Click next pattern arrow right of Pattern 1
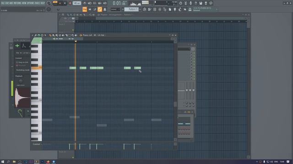 pyautogui.click(x=140, y=9)
